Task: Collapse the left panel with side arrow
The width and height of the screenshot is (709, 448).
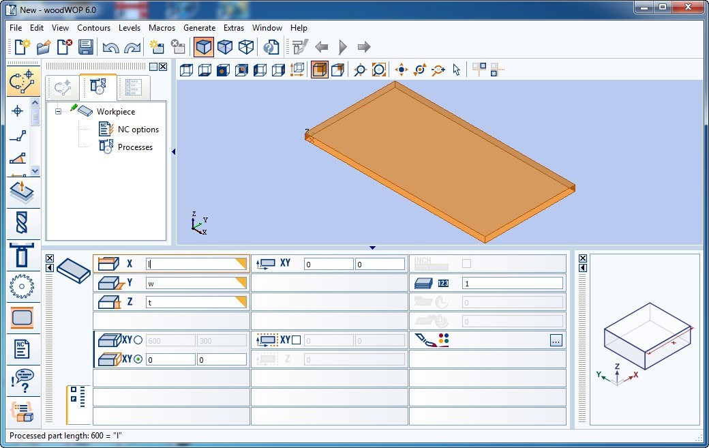Action: coord(173,152)
